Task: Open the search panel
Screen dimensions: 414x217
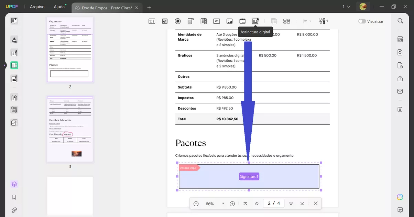Action: (400, 21)
